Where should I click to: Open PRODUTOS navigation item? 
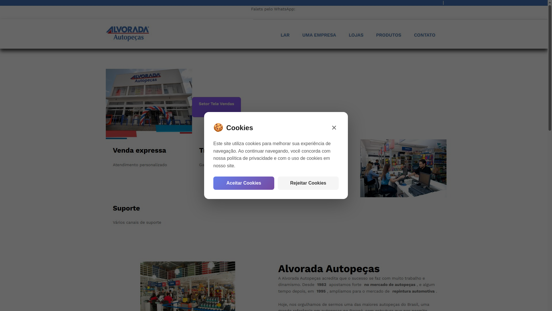tap(388, 35)
